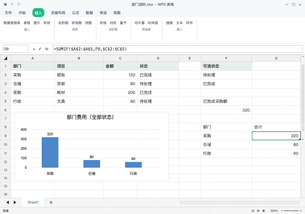Add a 柱形 column sparkline
This screenshot has height=214, width=305.
(x=113, y=23)
